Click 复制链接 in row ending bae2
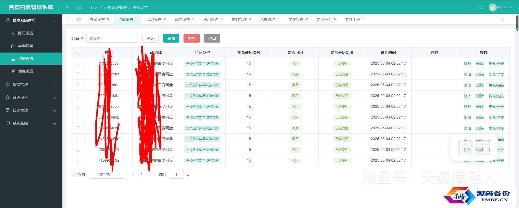519x208 pixels. pos(496,117)
